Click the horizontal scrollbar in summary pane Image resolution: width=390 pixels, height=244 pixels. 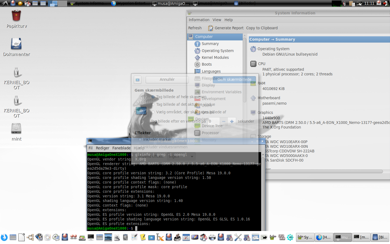(322, 171)
